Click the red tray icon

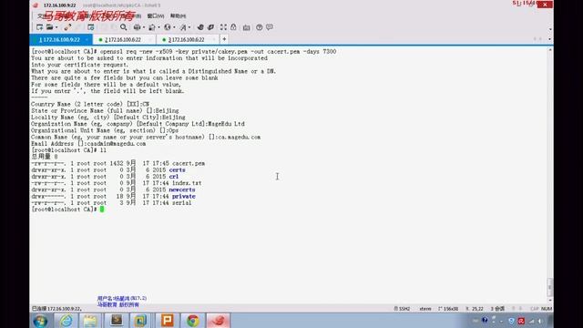tap(521, 321)
